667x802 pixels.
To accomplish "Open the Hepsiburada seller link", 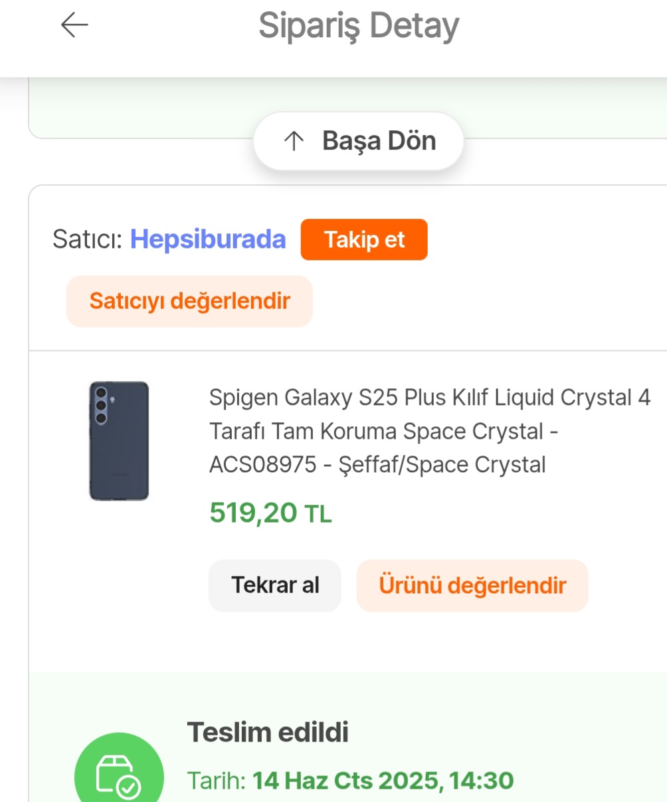I will coord(208,239).
